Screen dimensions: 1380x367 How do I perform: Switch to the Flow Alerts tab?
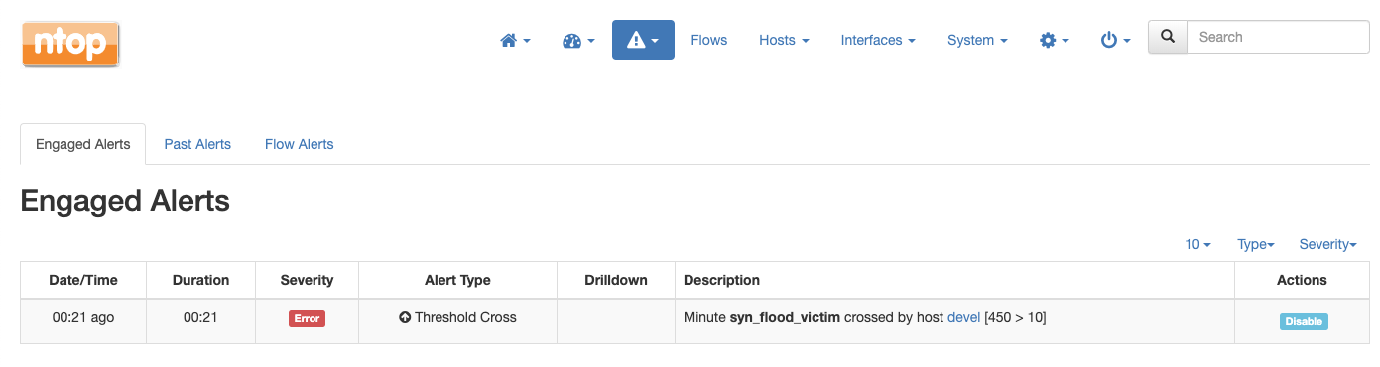click(x=299, y=144)
